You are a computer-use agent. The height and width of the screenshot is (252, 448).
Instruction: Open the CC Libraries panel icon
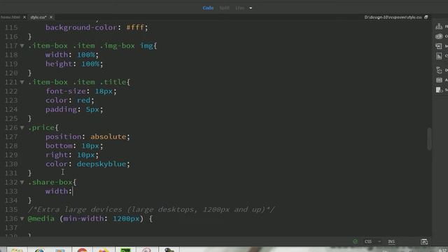[439, 36]
